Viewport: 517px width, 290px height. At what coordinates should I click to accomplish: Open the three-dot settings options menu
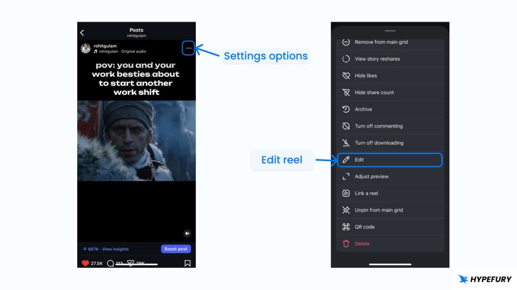(188, 48)
